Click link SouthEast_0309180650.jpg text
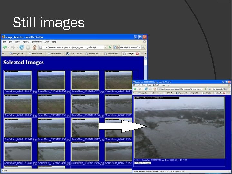 (20, 92)
